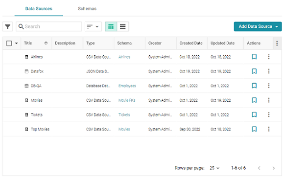Bookmark the Airlines data source

coord(254,57)
